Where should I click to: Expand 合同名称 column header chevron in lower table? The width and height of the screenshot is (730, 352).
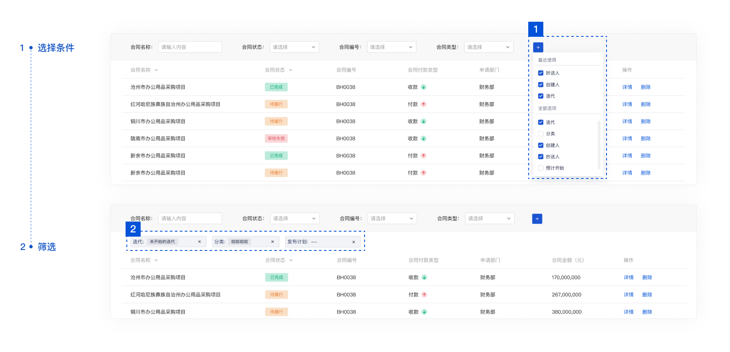(x=156, y=260)
